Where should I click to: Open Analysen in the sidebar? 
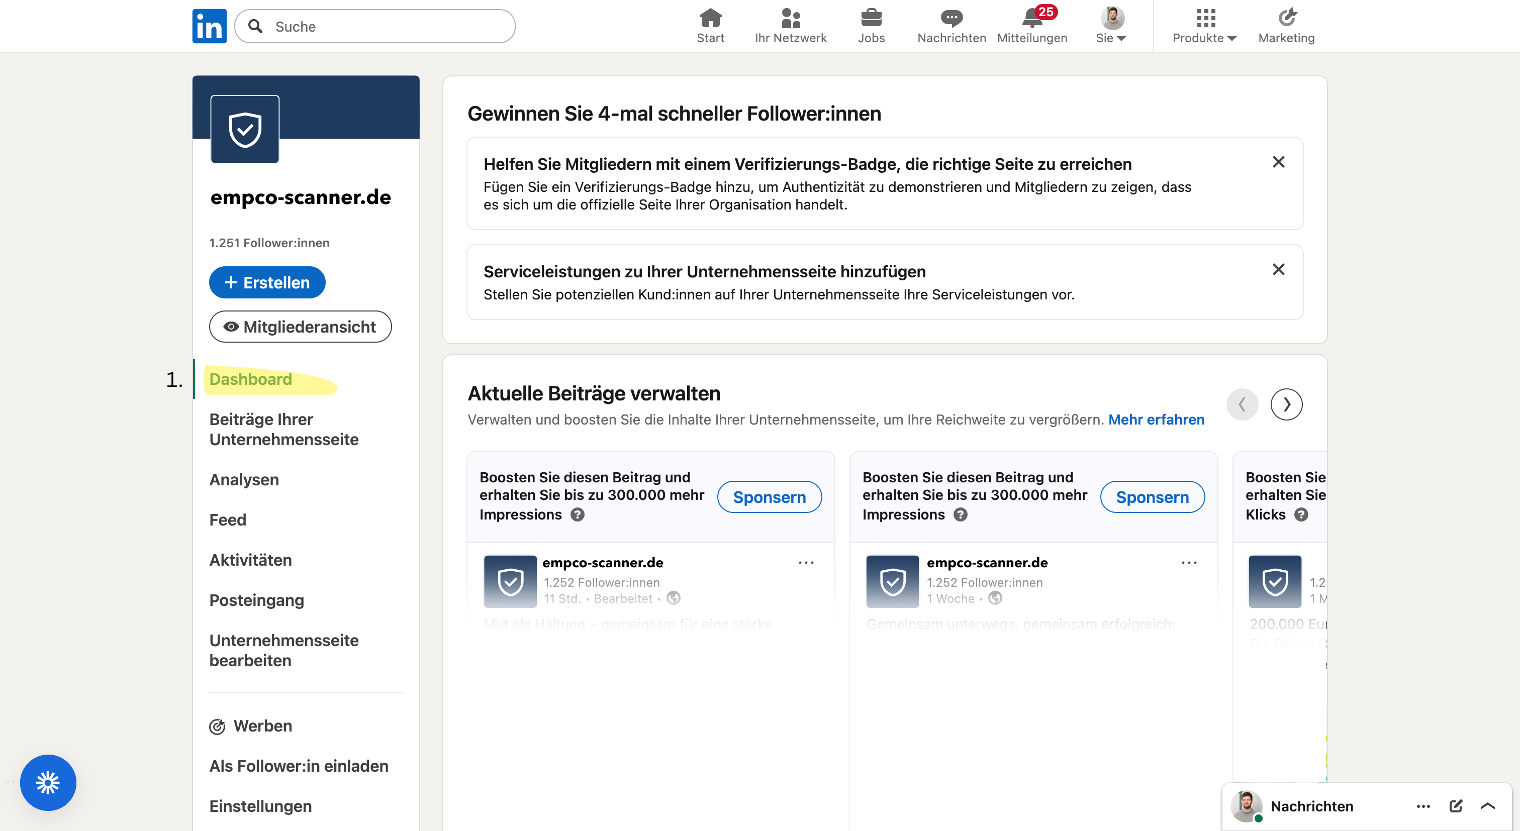click(244, 479)
